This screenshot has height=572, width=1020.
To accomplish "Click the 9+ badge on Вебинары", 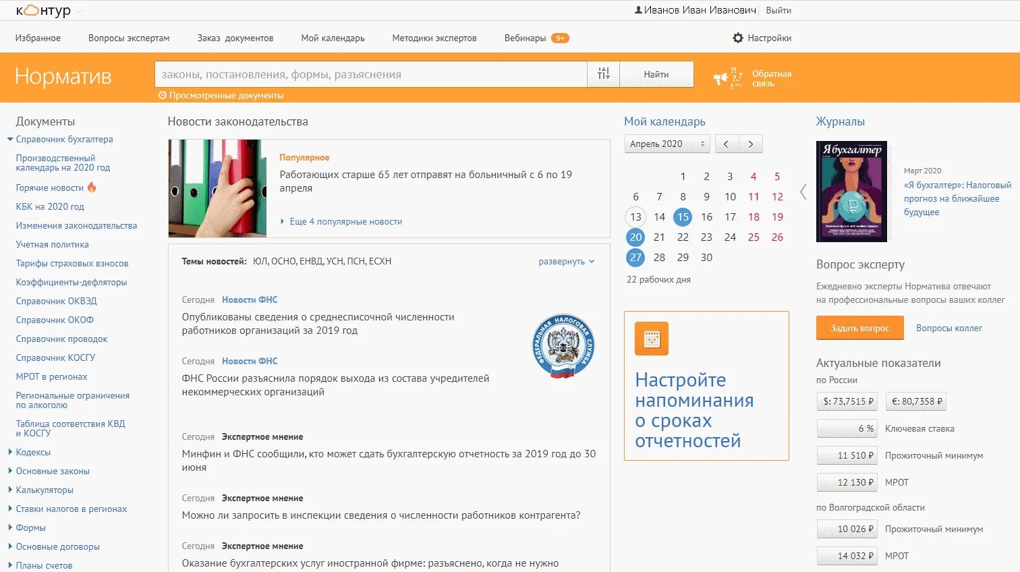I will (561, 38).
